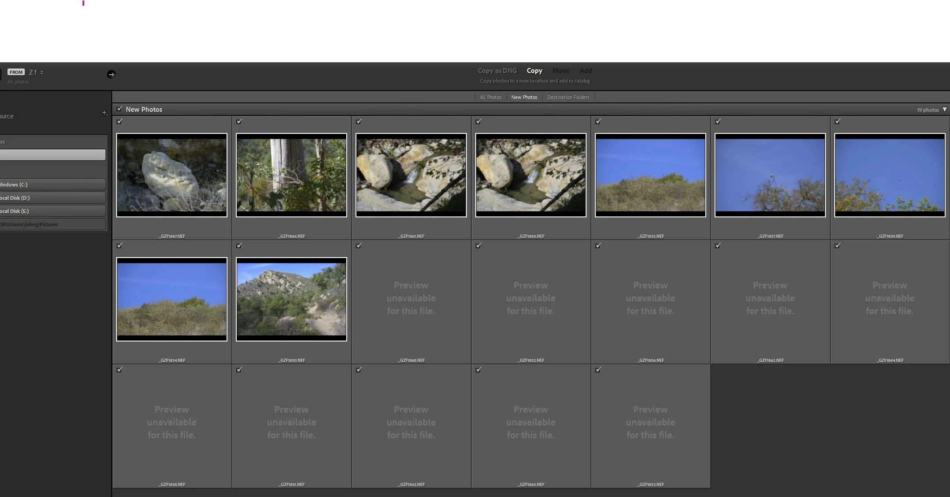
Task: Switch to Destination Folders view tab
Action: tap(568, 97)
